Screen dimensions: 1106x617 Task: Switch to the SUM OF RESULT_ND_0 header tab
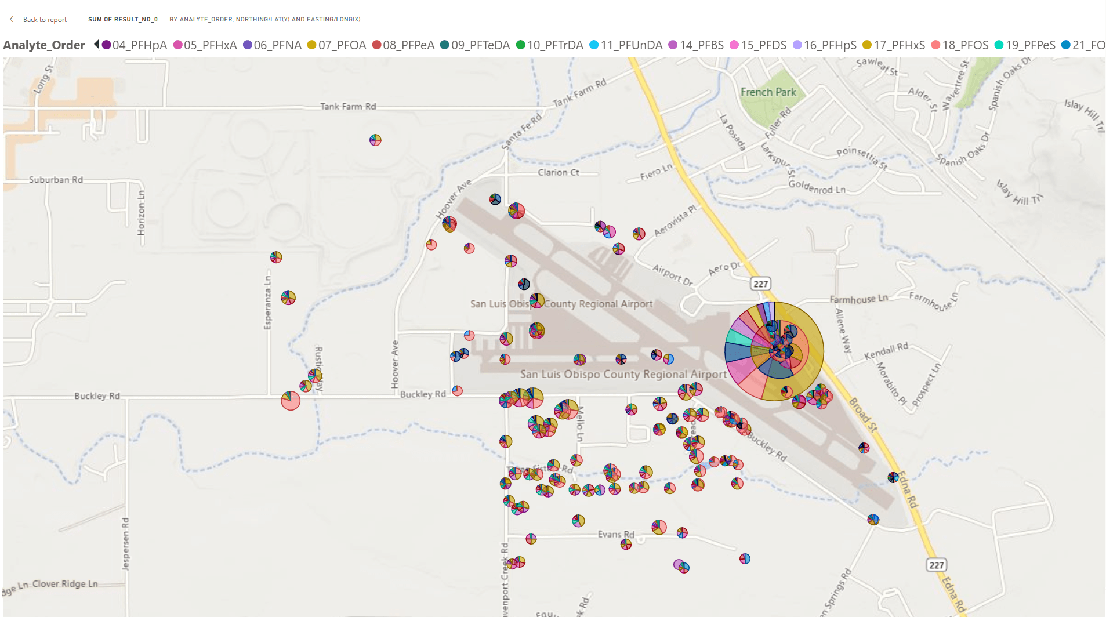click(122, 19)
